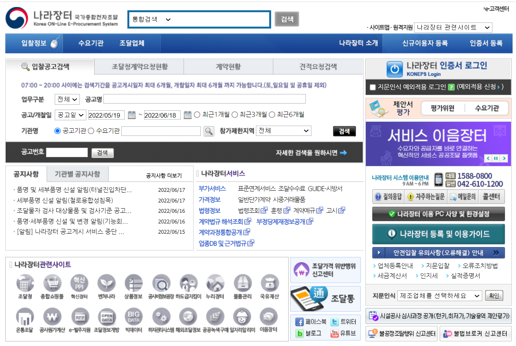Open 나라장터 관련사이트 dropdown
Screen dimensions: 516x346
[x=453, y=27]
